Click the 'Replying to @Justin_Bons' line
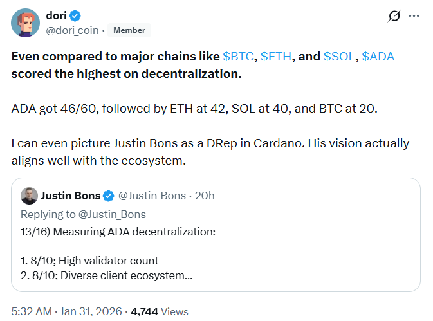 [83, 214]
